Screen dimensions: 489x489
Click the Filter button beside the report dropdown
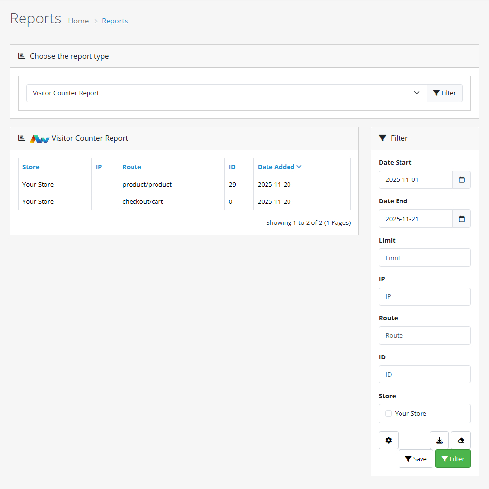point(445,93)
